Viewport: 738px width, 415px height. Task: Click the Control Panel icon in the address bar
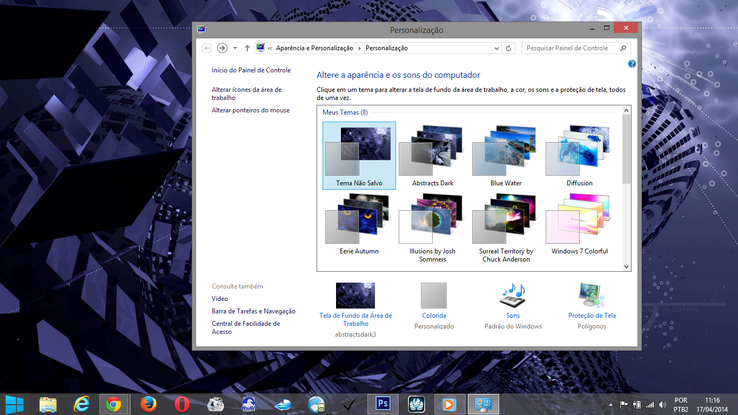click(x=260, y=48)
